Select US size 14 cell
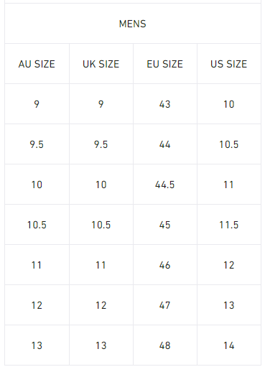This screenshot has height=372, width=265. point(228,345)
